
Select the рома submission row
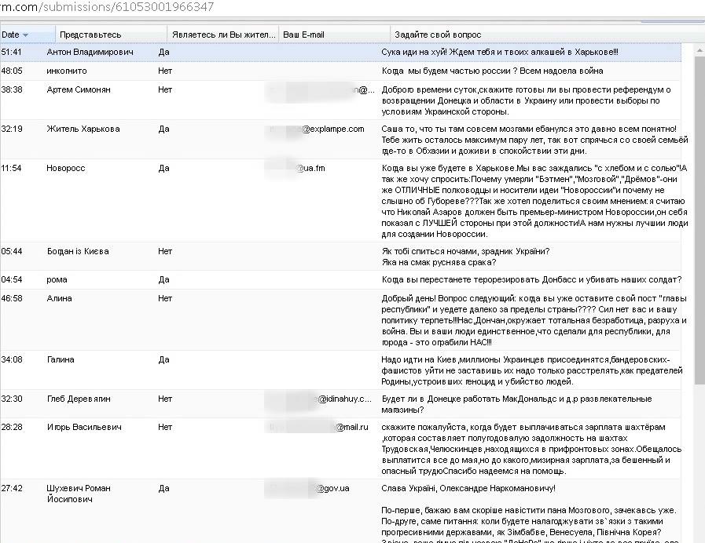coord(341,279)
